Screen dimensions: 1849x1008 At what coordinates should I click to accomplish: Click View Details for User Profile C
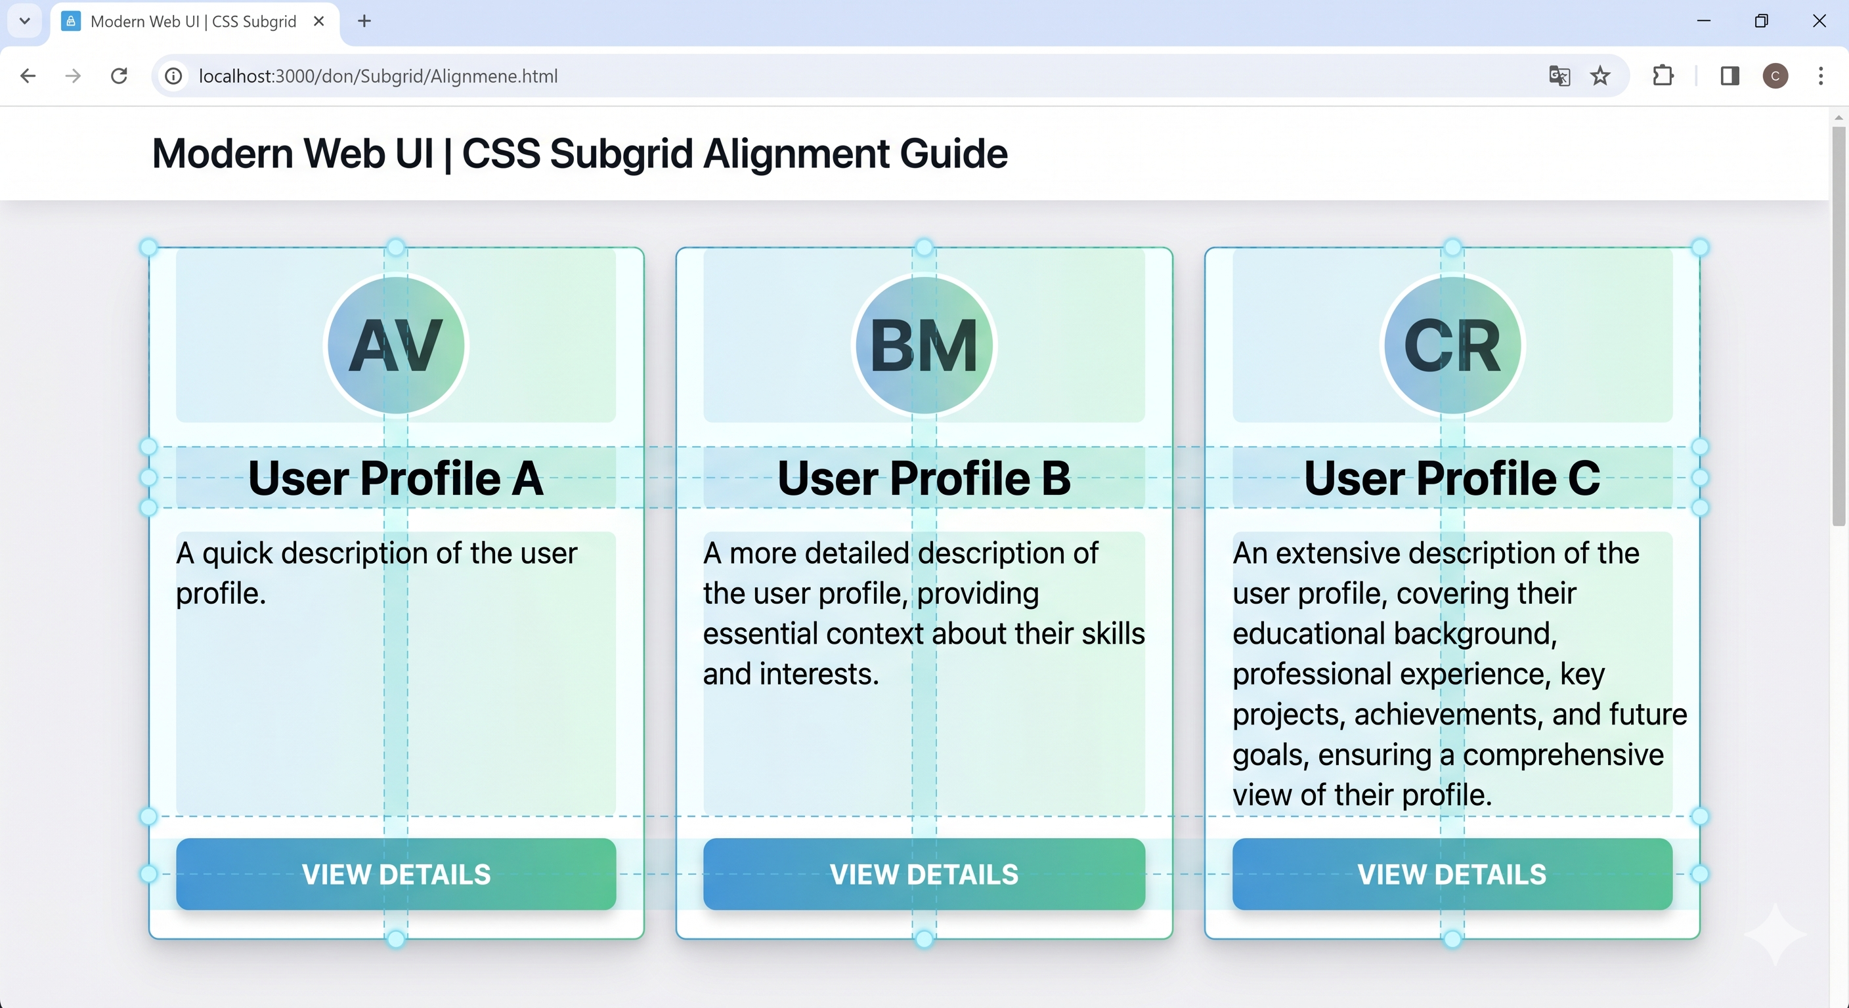1452,874
